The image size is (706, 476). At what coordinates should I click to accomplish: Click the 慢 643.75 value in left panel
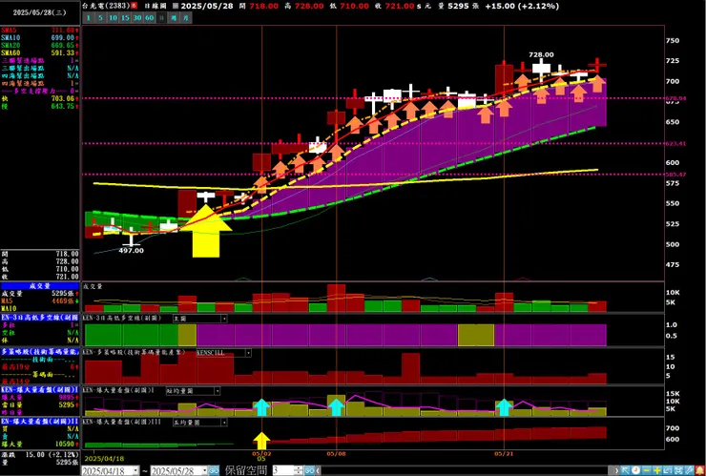click(x=63, y=106)
